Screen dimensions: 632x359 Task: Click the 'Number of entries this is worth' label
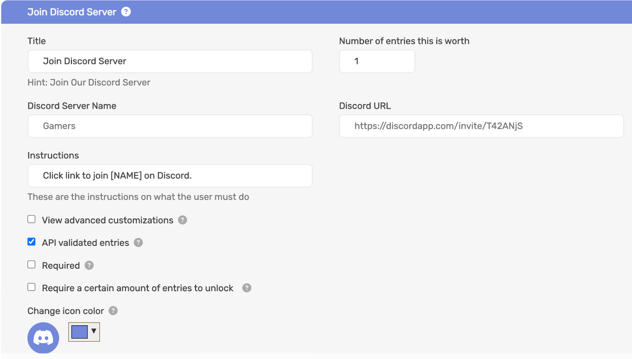[404, 41]
